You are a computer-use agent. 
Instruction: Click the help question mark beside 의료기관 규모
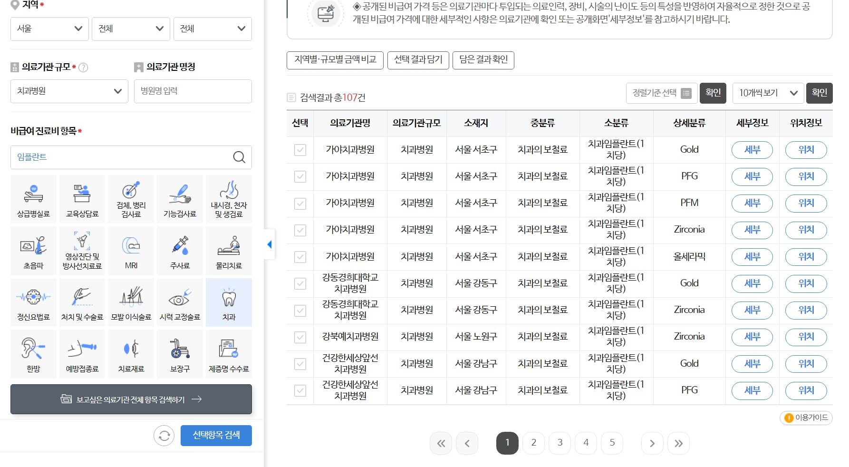pos(83,68)
